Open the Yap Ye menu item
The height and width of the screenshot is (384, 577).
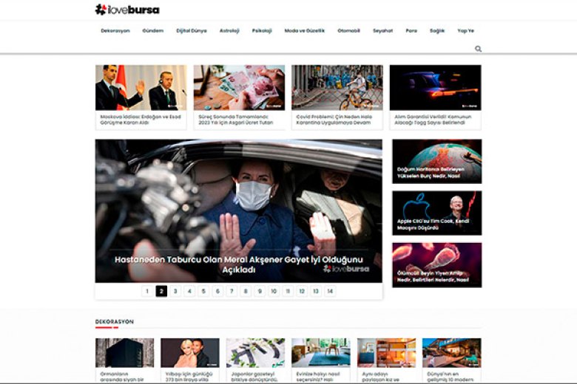465,31
